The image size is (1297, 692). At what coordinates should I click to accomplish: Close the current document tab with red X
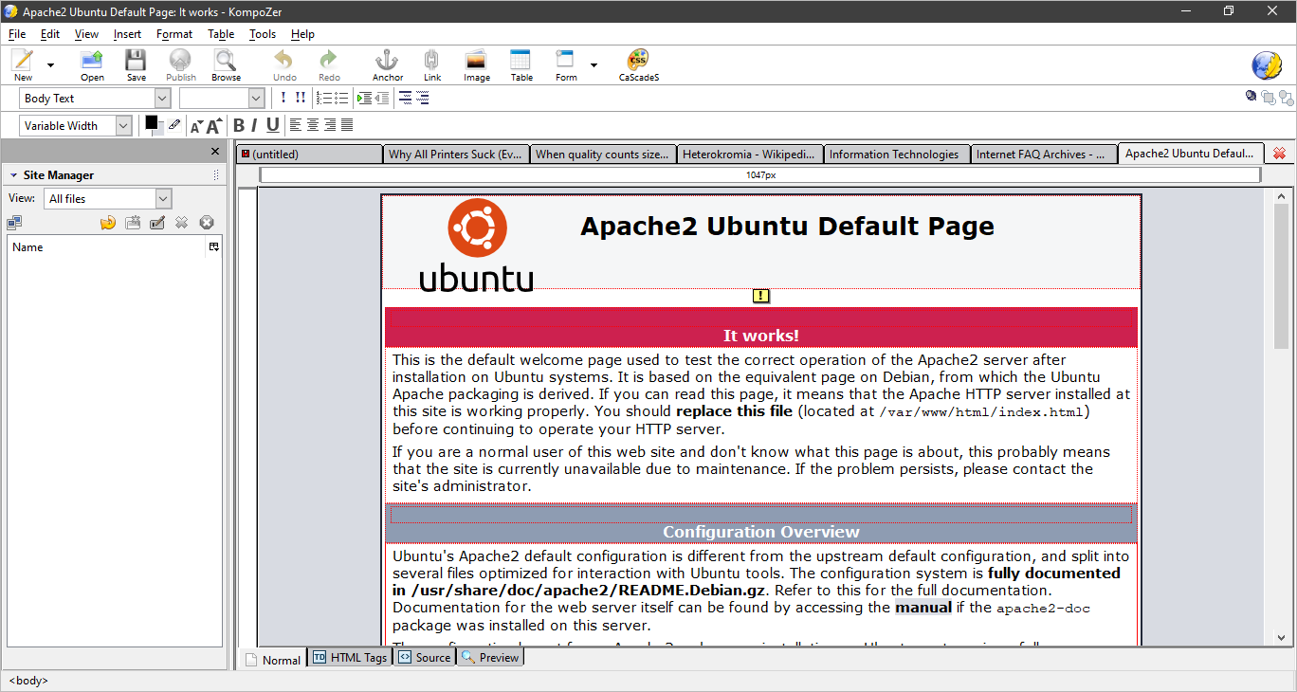1279,154
